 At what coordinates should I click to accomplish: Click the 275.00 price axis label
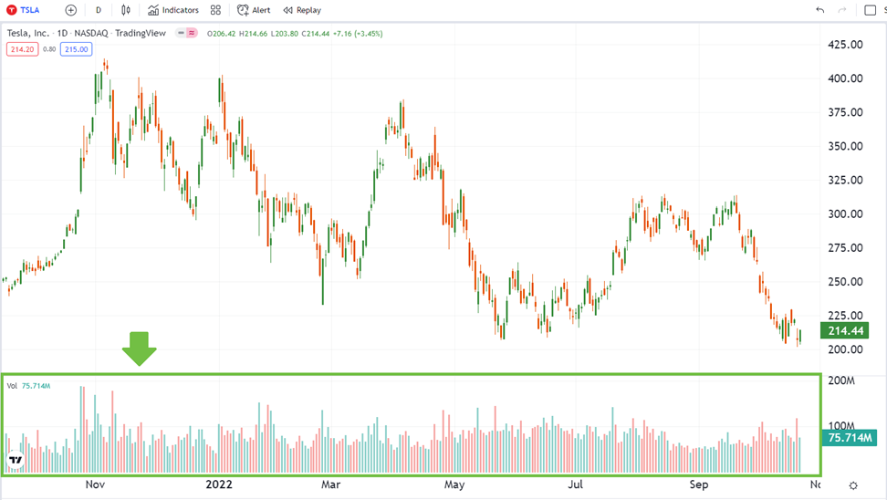(845, 248)
